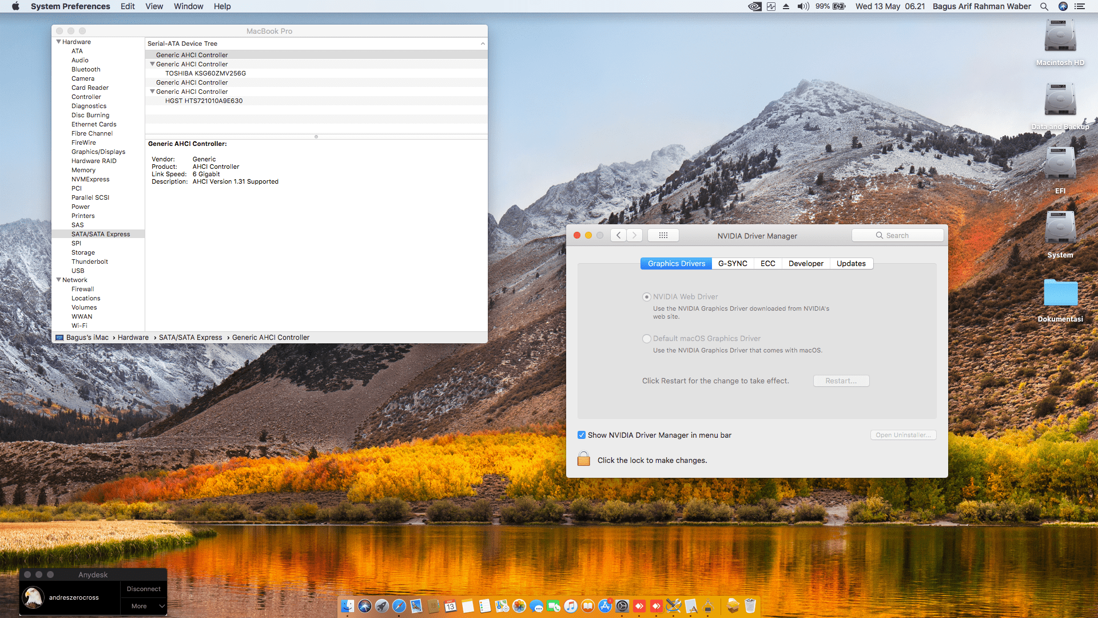Click the Open Uninstaller button

coord(903,435)
